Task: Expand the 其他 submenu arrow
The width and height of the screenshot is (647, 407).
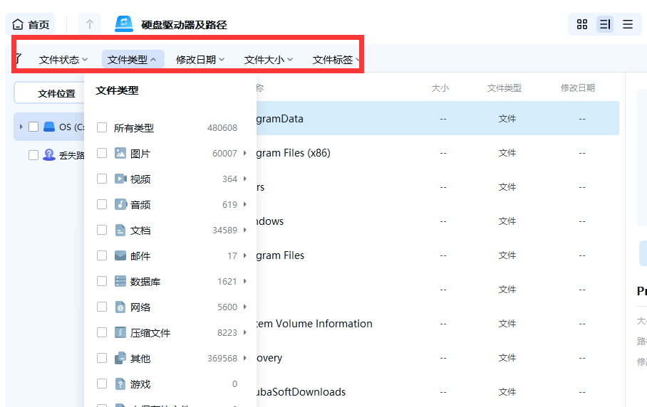Action: 244,358
